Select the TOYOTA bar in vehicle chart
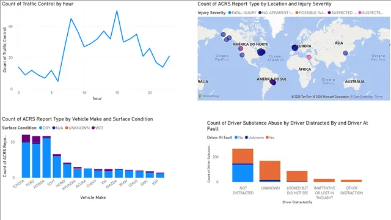Screen dimensions: 391x220 point(26,156)
